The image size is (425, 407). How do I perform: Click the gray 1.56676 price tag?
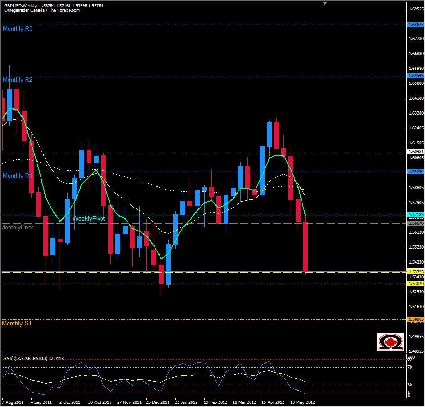[415, 223]
